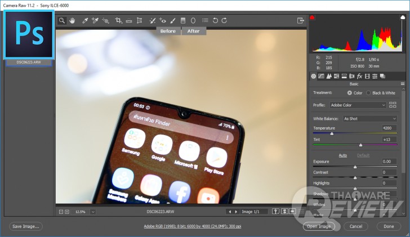Image resolution: width=410 pixels, height=237 pixels.
Task: Click the Tint slider handle
Action: pyautogui.click(x=360, y=145)
